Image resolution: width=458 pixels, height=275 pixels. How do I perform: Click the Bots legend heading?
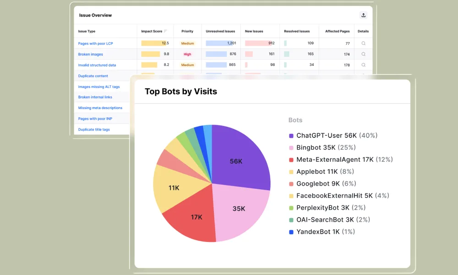[295, 120]
